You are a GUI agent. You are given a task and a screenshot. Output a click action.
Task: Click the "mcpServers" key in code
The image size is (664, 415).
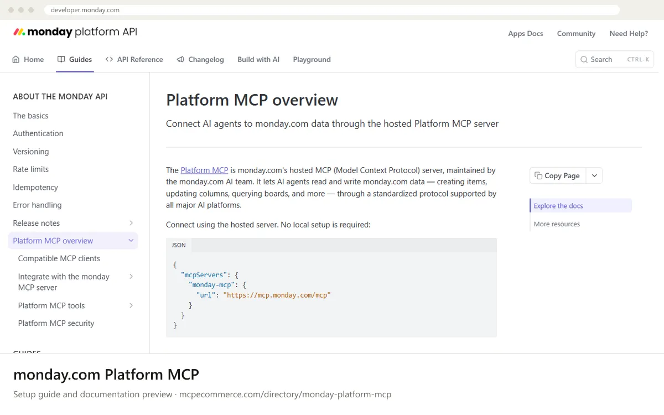pyautogui.click(x=204, y=275)
